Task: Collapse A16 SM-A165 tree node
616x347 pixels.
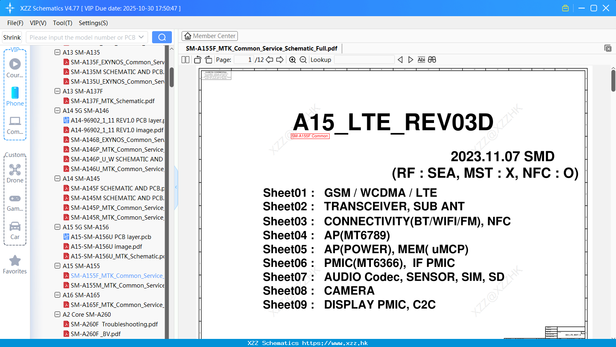Action: point(57,295)
